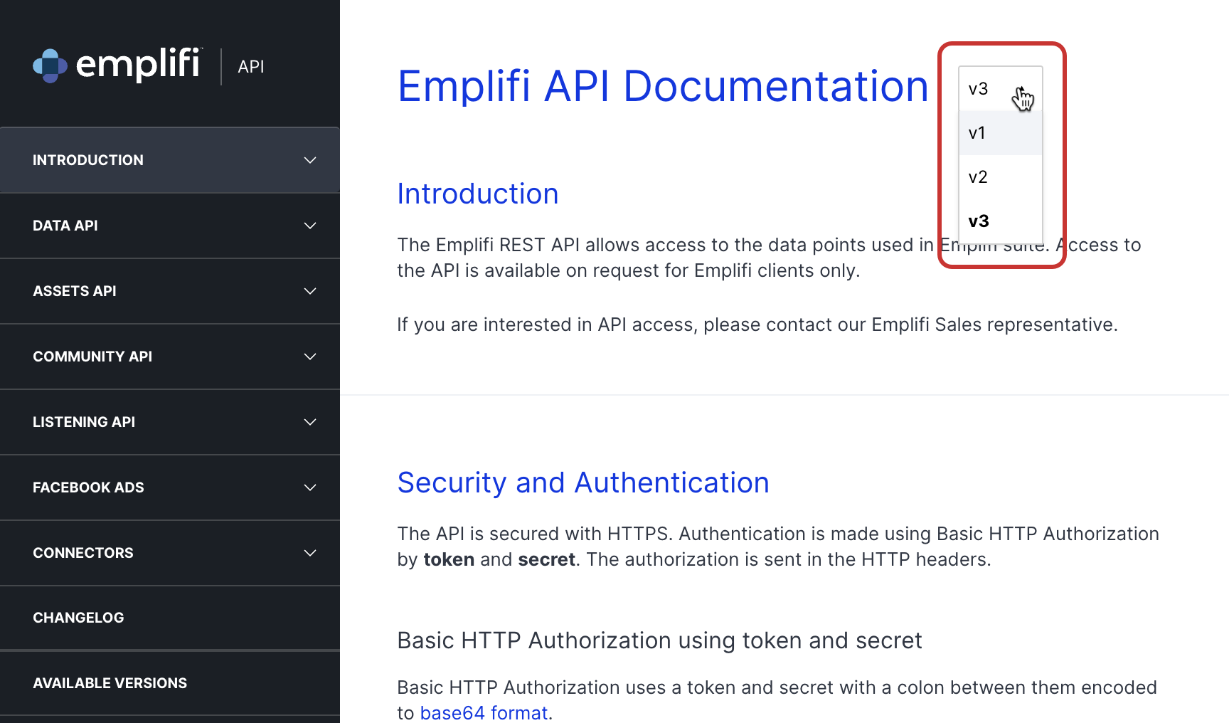
Task: Click the base64 format link
Action: pyautogui.click(x=484, y=712)
